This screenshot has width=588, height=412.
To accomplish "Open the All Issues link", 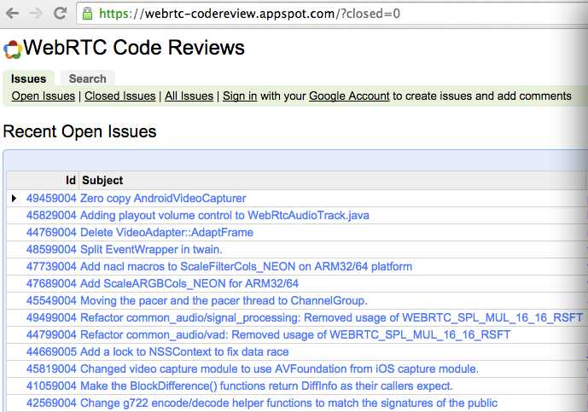I will pos(189,96).
